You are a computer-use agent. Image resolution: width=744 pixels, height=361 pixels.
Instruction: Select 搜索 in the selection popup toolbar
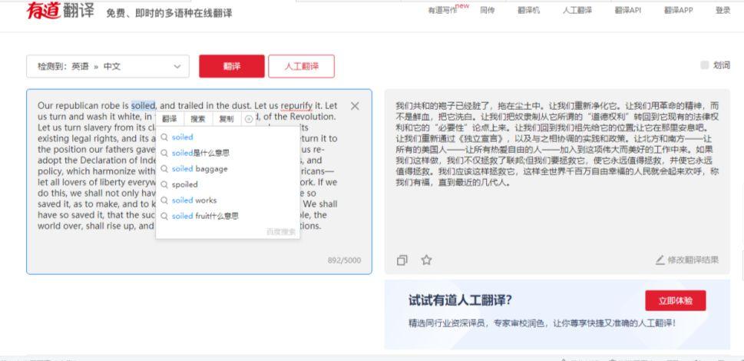[198, 119]
